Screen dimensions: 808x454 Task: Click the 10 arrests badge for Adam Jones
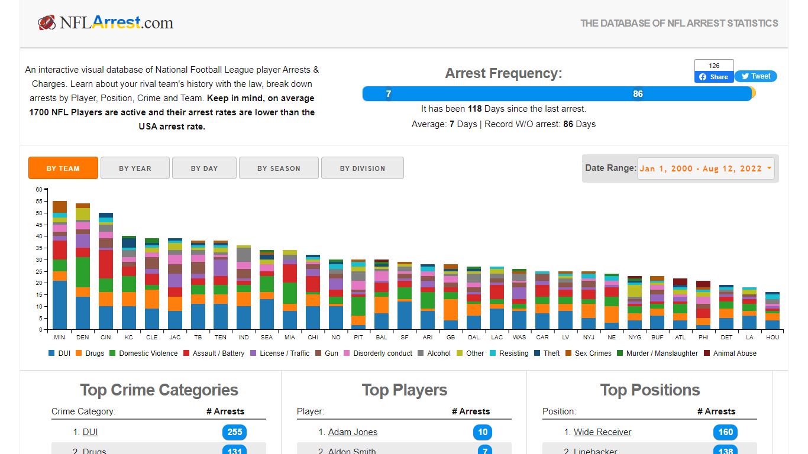(483, 432)
